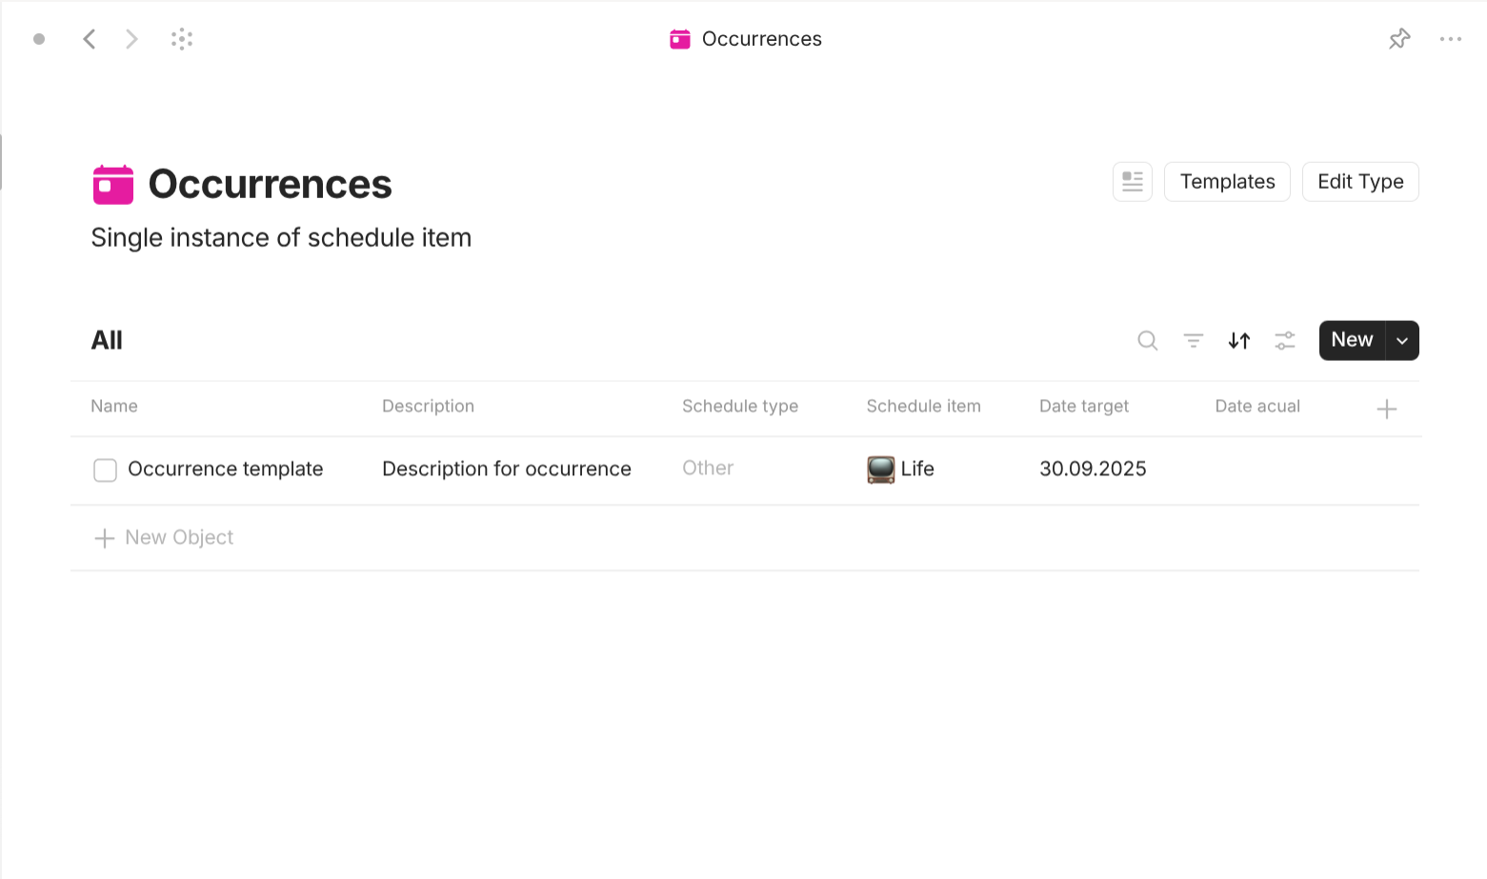Screen dimensions: 1487x879
Task: Open the Templates panel
Action: pos(1227,181)
